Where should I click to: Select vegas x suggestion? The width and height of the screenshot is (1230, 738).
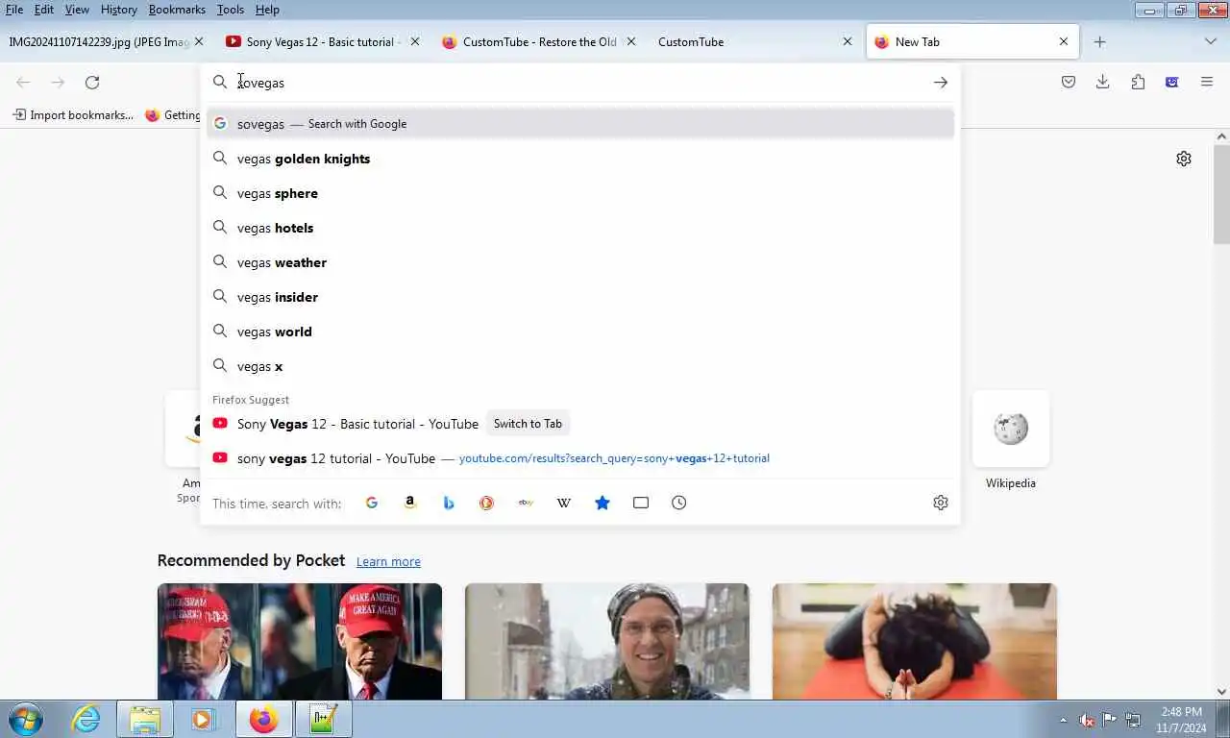point(580,366)
